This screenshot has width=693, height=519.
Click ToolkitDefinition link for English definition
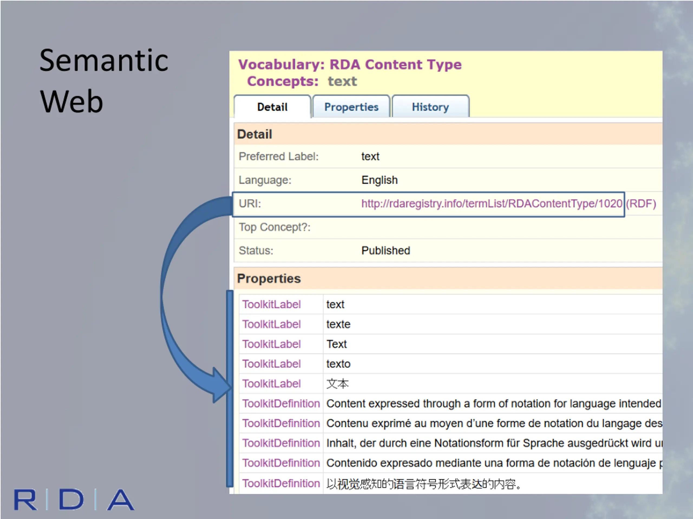pos(281,404)
